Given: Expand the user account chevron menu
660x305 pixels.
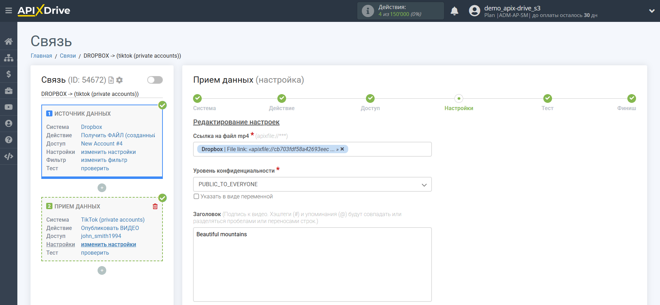Looking at the screenshot, I should 652,11.
